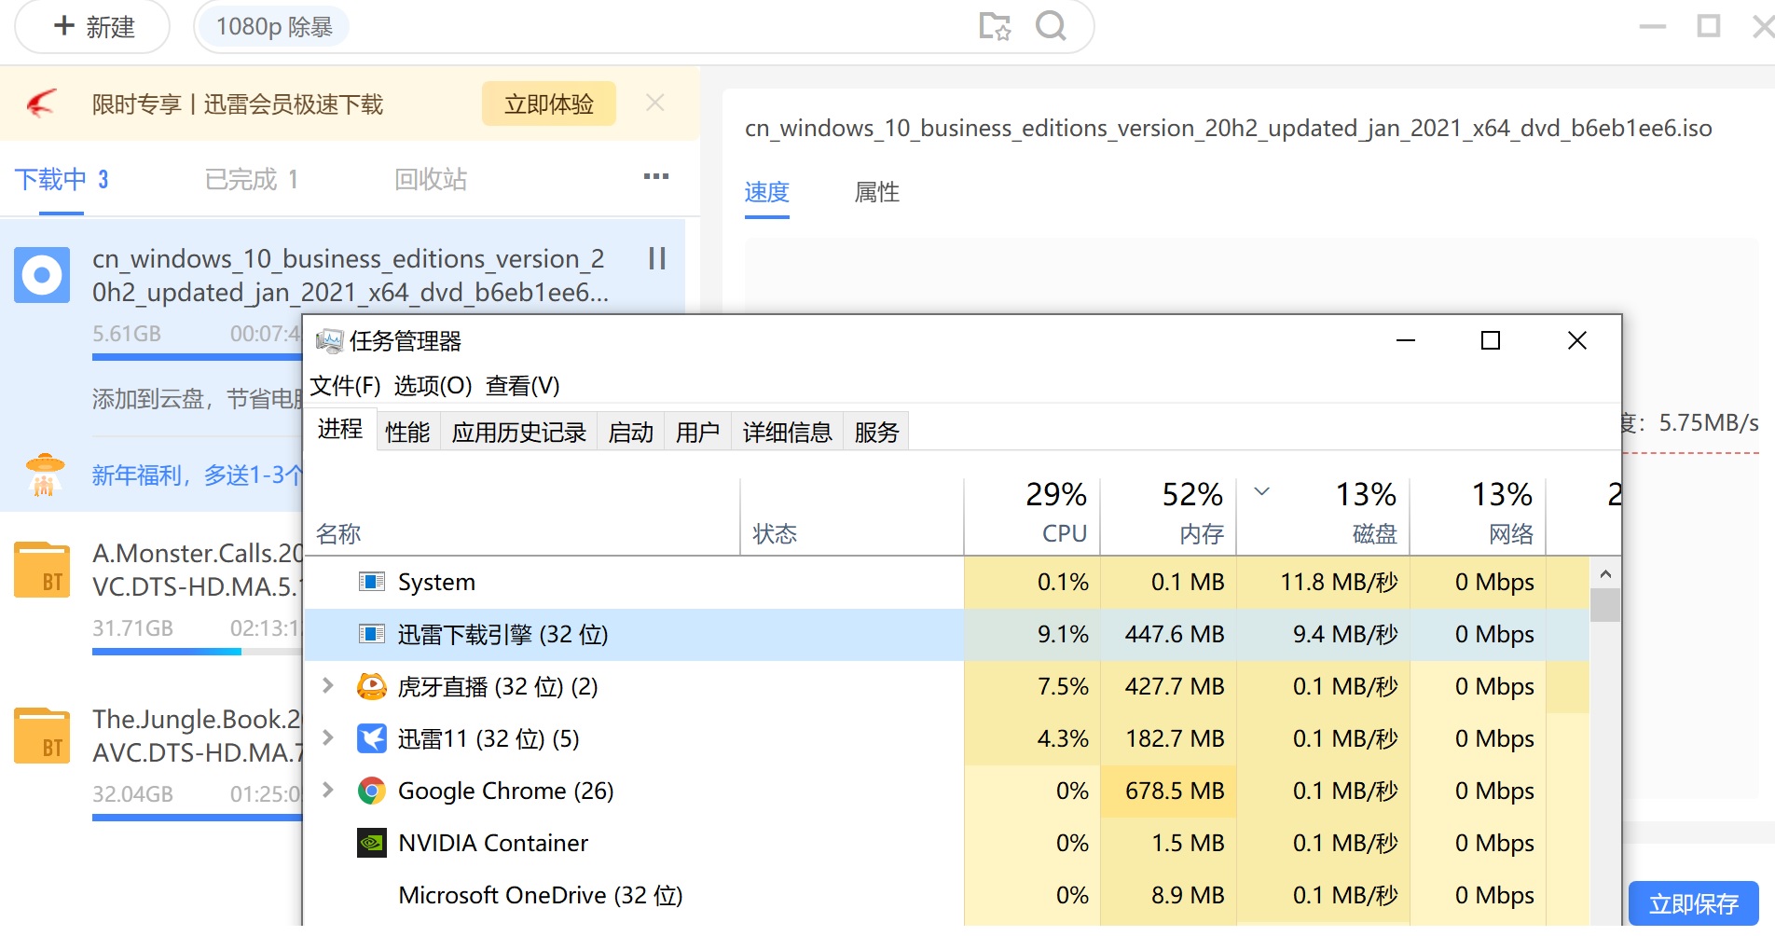The height and width of the screenshot is (936, 1775).
Task: Expand the Google Chrome (26) process group
Action: click(327, 790)
